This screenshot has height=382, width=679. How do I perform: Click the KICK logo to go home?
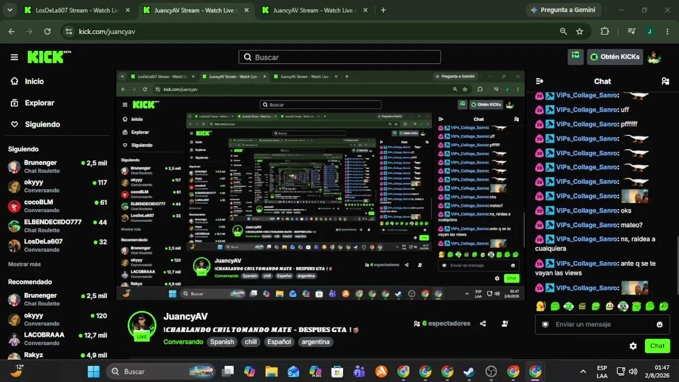[x=49, y=57]
